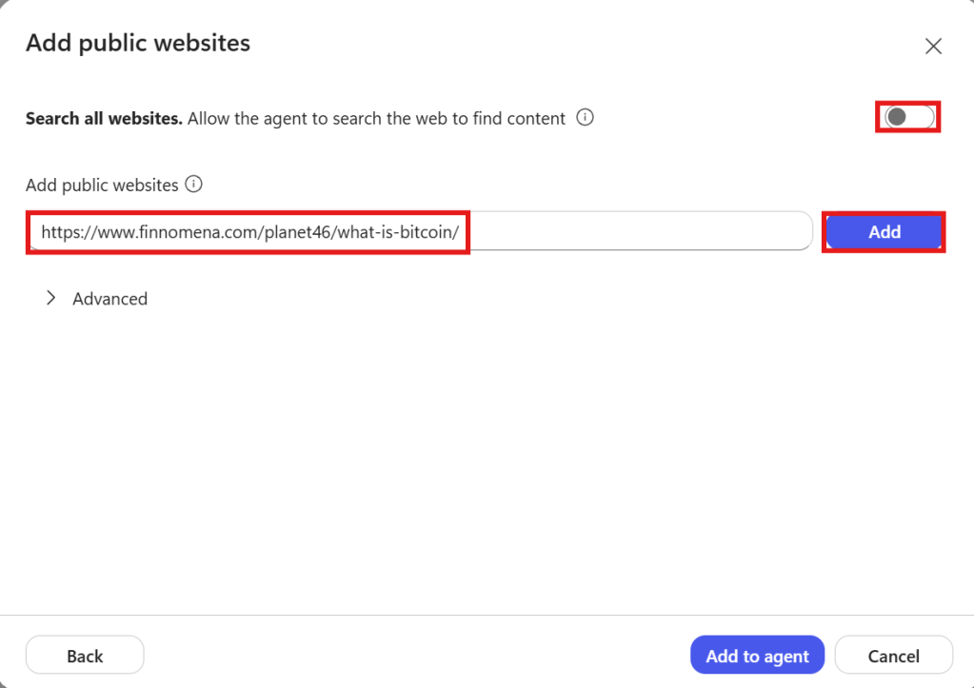Enable the Search all websites toggle
974x688 pixels.
tap(909, 117)
